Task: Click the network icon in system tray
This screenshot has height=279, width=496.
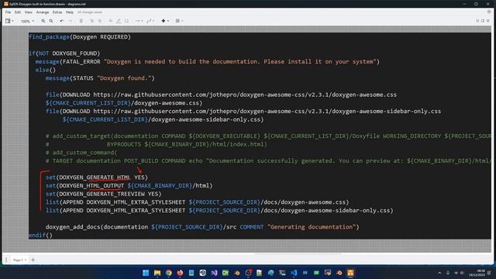Action: [x=456, y=273]
